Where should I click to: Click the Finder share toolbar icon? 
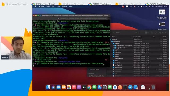pyautogui.click(x=152, y=33)
